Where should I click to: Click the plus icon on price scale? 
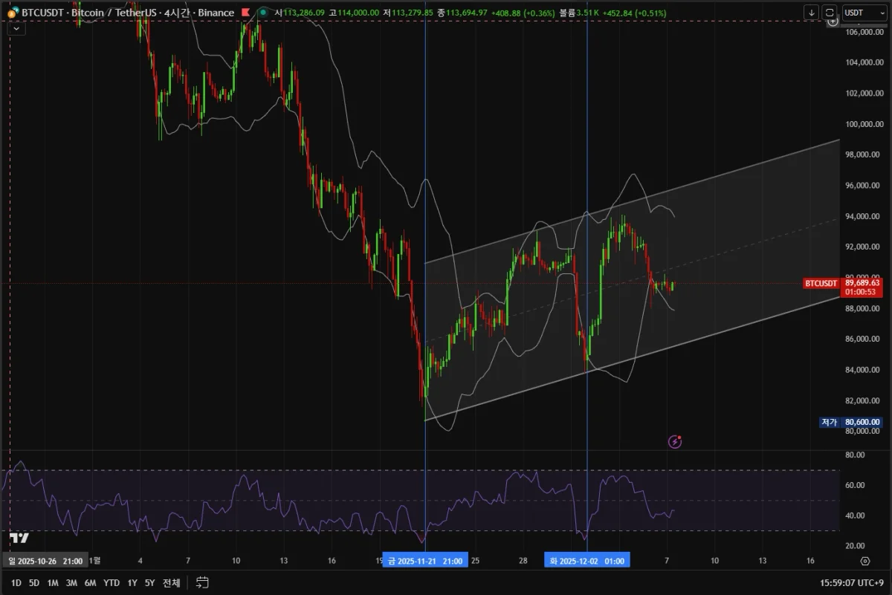(833, 22)
